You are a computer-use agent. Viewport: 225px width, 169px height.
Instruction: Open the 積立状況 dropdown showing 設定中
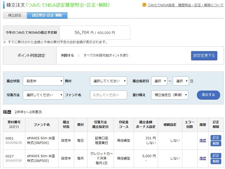(43, 81)
